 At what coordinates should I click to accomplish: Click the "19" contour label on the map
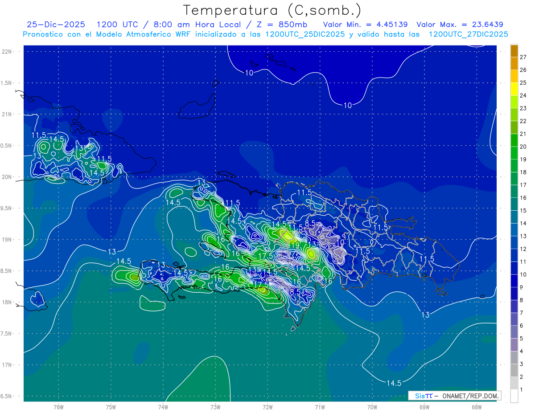(x=295, y=245)
